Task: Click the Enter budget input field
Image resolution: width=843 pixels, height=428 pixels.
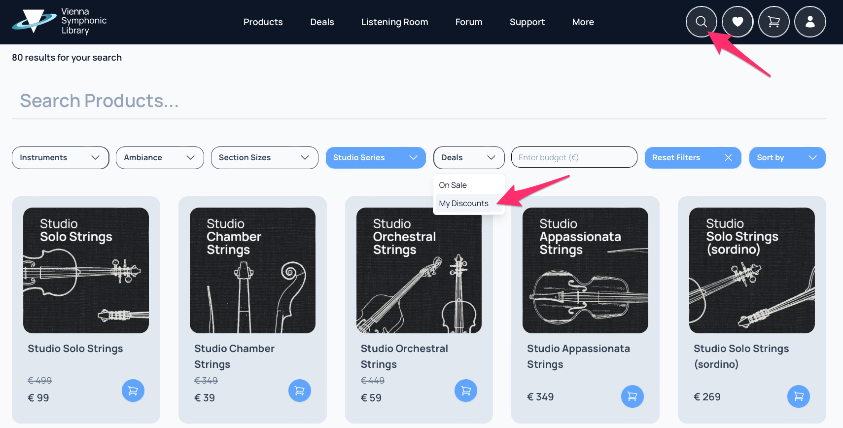Action: pos(574,157)
